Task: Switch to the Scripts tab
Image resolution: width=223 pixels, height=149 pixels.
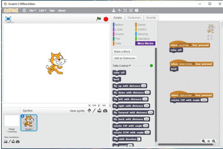Action: click(x=117, y=18)
